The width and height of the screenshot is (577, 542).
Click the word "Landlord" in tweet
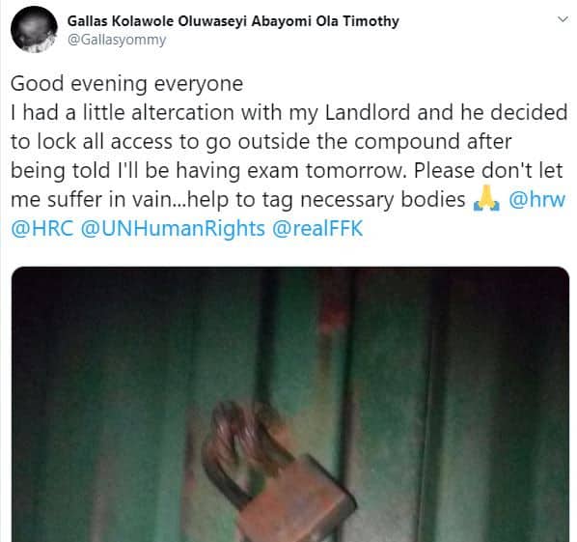pyautogui.click(x=368, y=112)
